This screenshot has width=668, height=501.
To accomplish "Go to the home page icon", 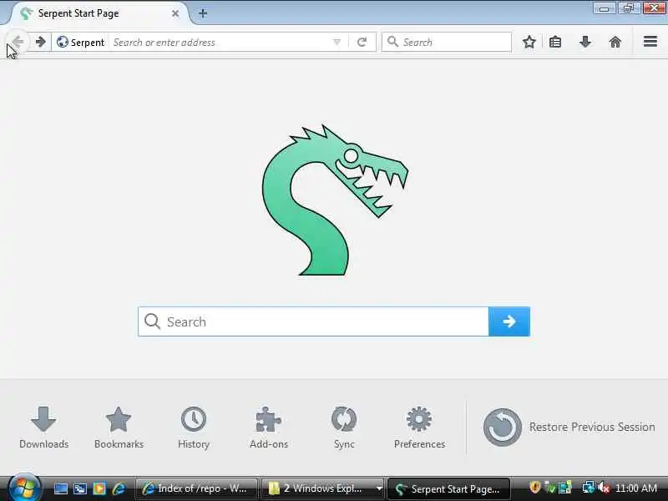I will coord(615,42).
